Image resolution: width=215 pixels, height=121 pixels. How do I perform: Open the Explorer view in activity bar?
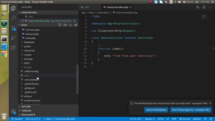pyautogui.click(x=13, y=8)
